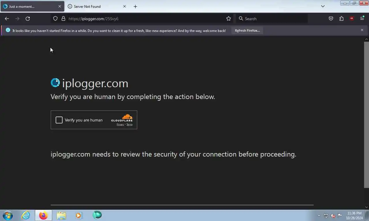Open Save to Pocket
This screenshot has width=369, height=221.
click(331, 19)
